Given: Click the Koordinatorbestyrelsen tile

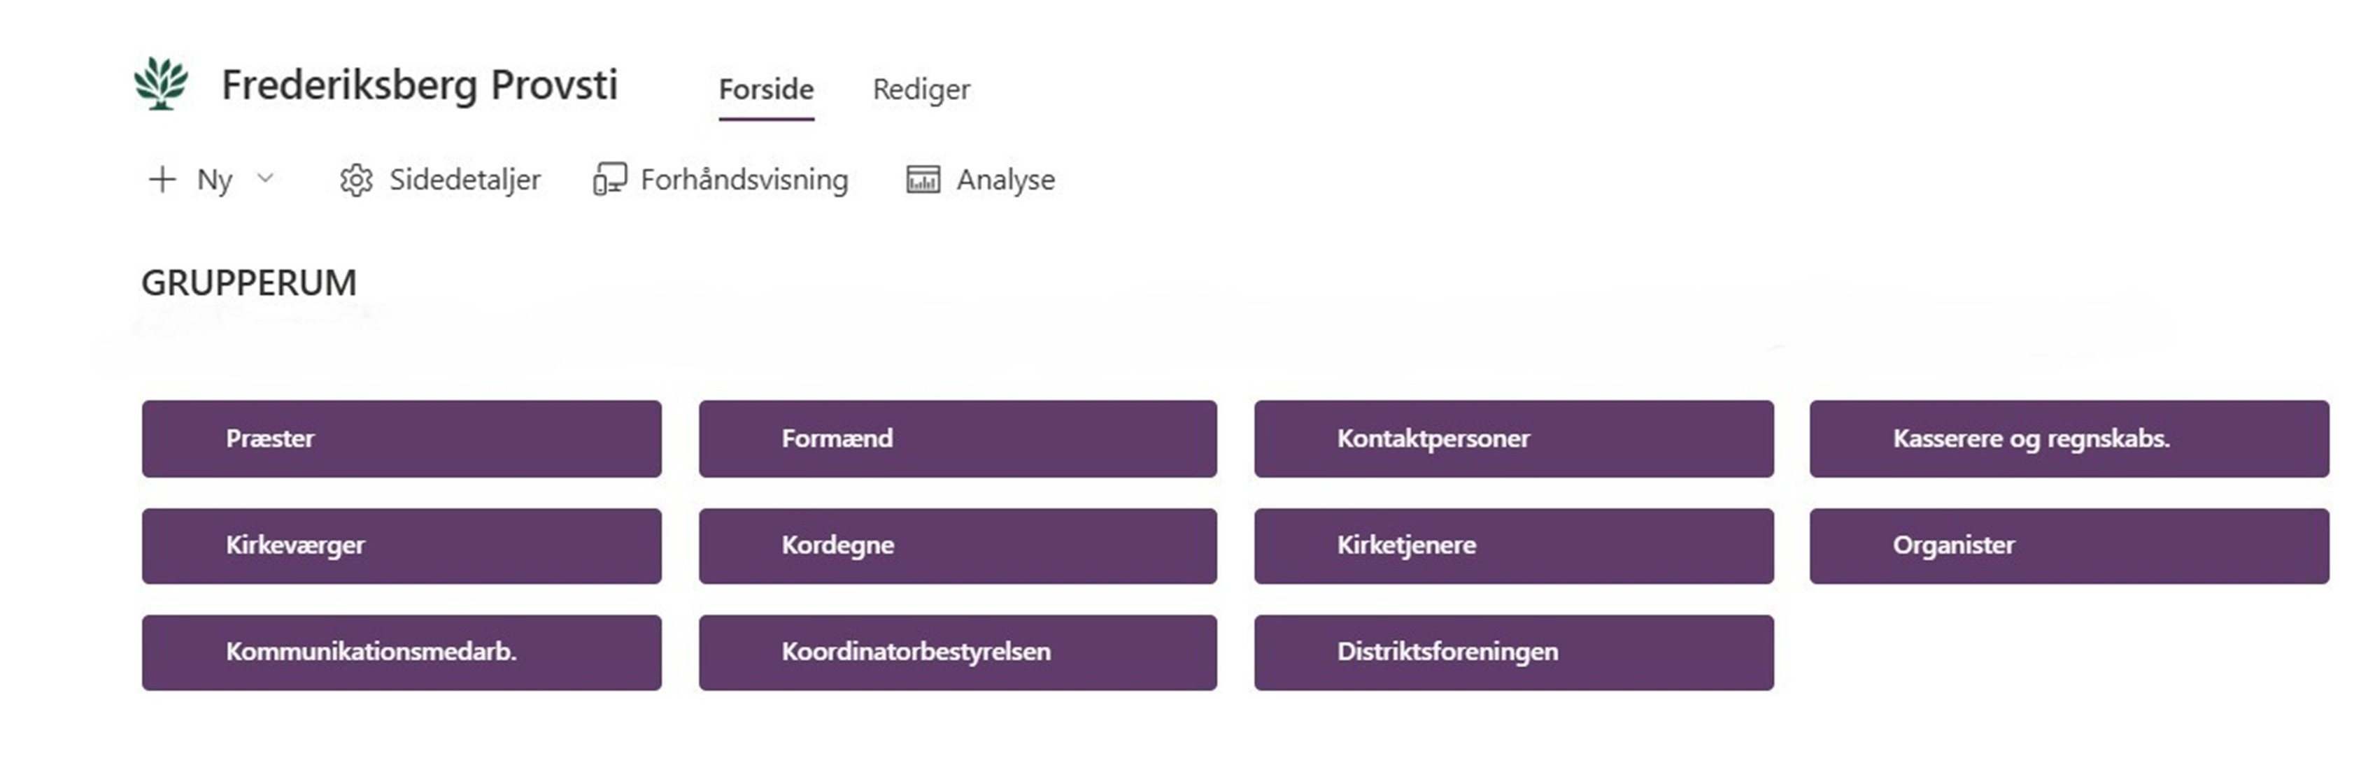Looking at the screenshot, I should click(958, 652).
